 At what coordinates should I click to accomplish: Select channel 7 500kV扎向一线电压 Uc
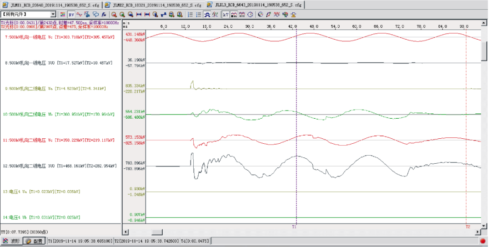[x=60, y=37]
